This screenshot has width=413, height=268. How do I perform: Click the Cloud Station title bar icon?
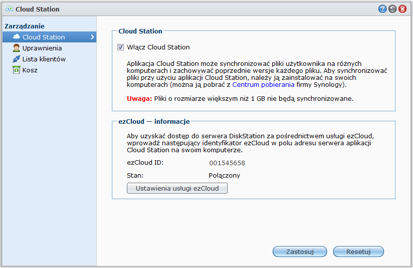click(9, 8)
